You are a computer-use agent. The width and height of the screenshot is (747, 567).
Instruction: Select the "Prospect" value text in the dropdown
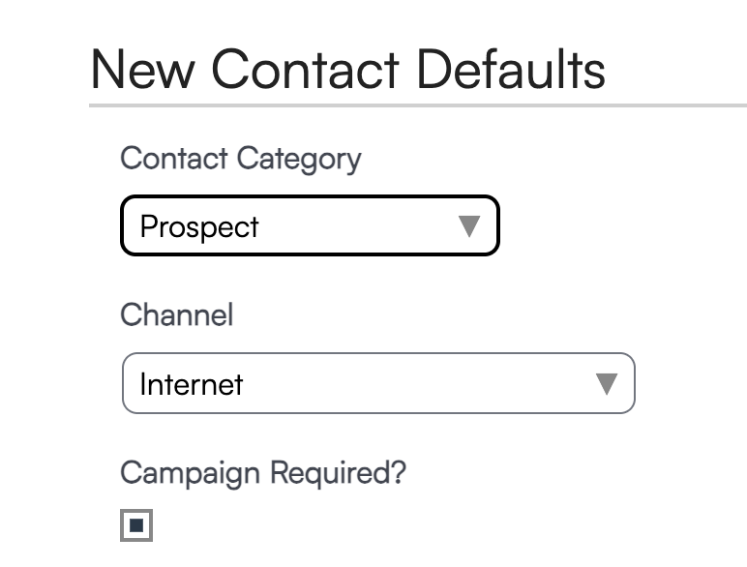(199, 226)
